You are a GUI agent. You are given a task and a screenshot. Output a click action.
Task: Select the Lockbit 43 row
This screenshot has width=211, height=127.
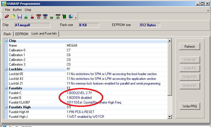coord(88,78)
